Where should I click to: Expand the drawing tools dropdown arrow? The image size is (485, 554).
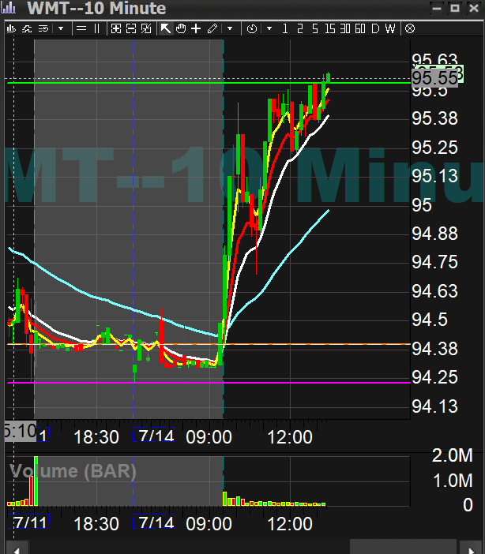[230, 28]
